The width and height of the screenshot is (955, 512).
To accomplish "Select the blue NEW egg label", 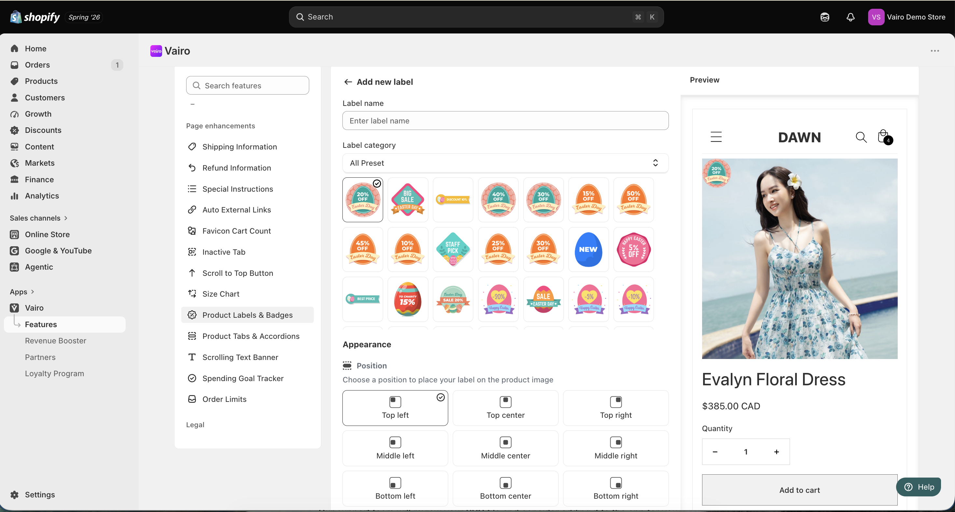I will click(588, 250).
